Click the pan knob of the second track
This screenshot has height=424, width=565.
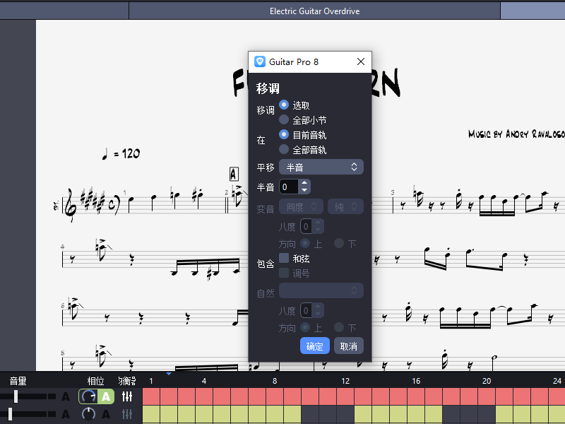pyautogui.click(x=88, y=414)
